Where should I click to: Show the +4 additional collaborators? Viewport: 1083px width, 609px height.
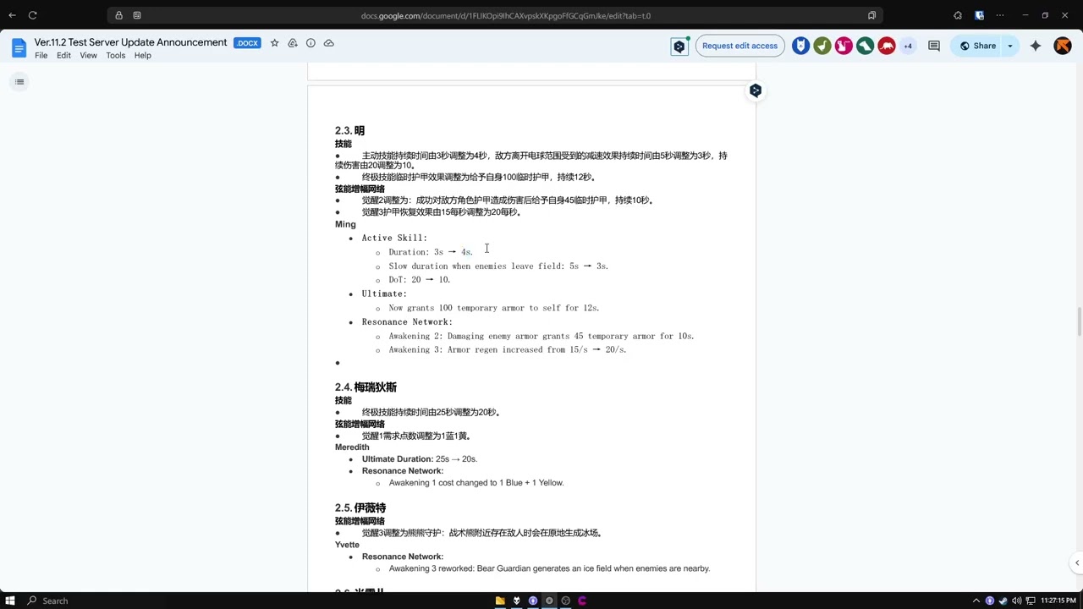tap(908, 46)
